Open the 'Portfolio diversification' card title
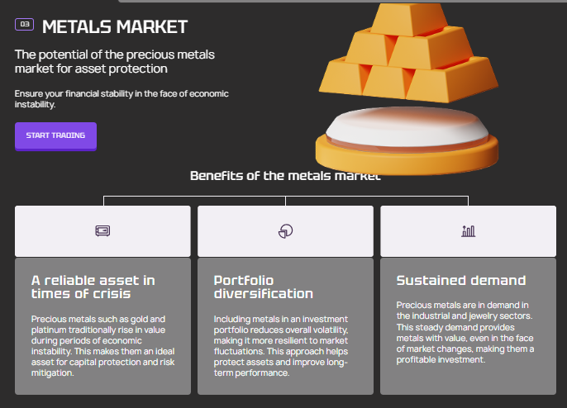Screen dimensions: 567x408 (264, 287)
